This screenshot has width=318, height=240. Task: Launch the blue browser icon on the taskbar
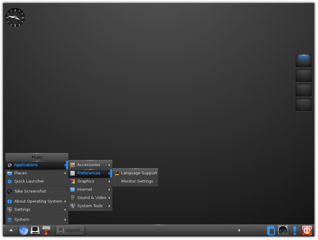(x=23, y=230)
